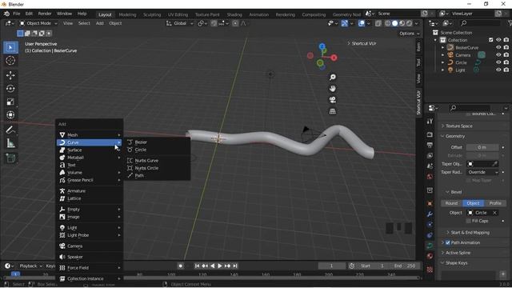512x288 pixels.
Task: Switch to Modeling workspace tab
Action: click(127, 14)
